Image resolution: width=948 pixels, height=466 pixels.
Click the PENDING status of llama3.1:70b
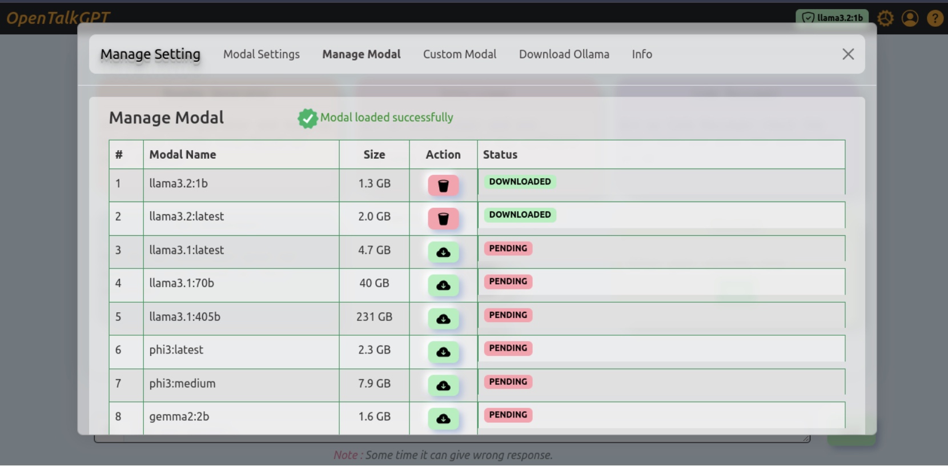click(x=508, y=282)
